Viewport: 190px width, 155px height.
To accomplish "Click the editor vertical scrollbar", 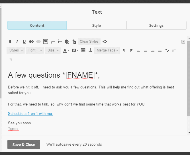I will click(189, 78).
